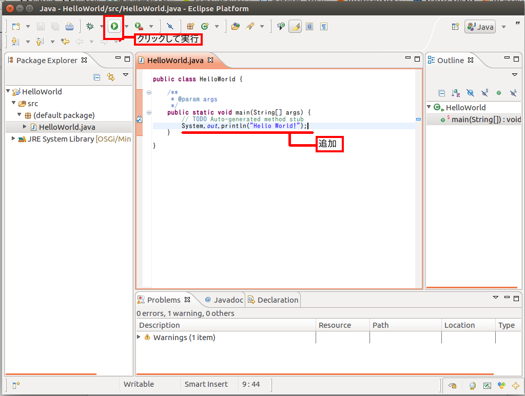This screenshot has width=525, height=396.
Task: Click Collapse All in Package Explorer
Action: pos(97,77)
